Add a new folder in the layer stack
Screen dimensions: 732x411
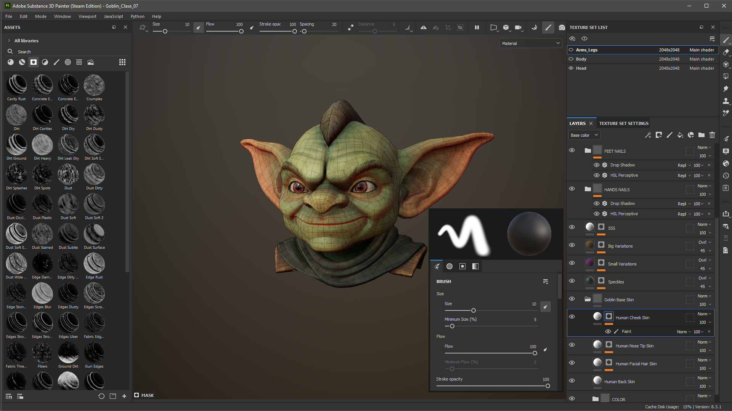point(701,135)
